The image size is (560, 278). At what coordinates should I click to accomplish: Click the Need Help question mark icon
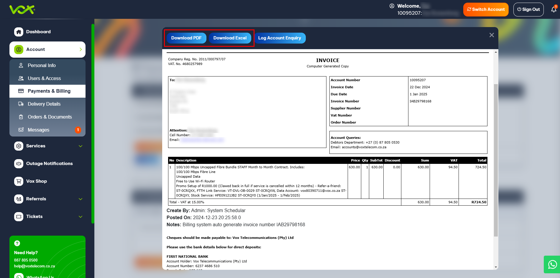[17, 243]
